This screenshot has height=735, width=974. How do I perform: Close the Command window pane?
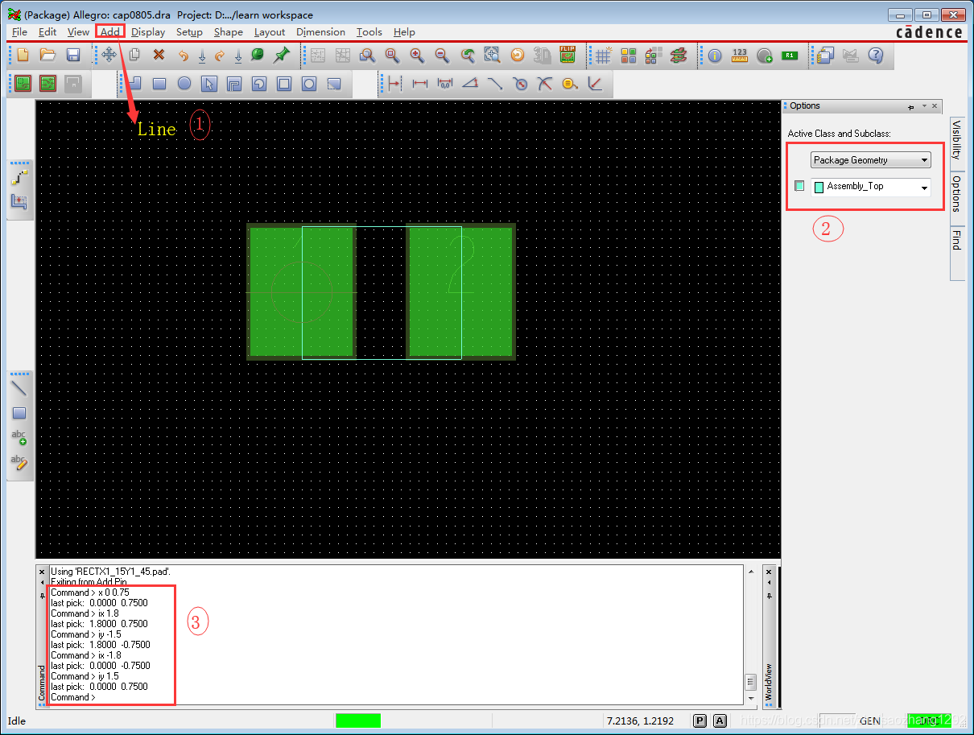[x=43, y=572]
